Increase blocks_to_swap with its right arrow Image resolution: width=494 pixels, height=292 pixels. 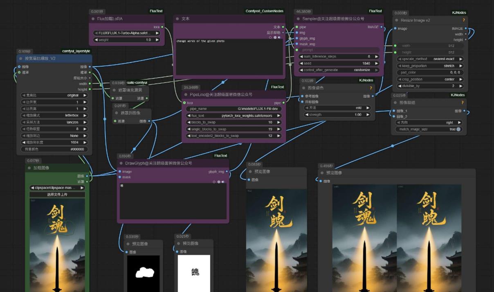[278, 122]
